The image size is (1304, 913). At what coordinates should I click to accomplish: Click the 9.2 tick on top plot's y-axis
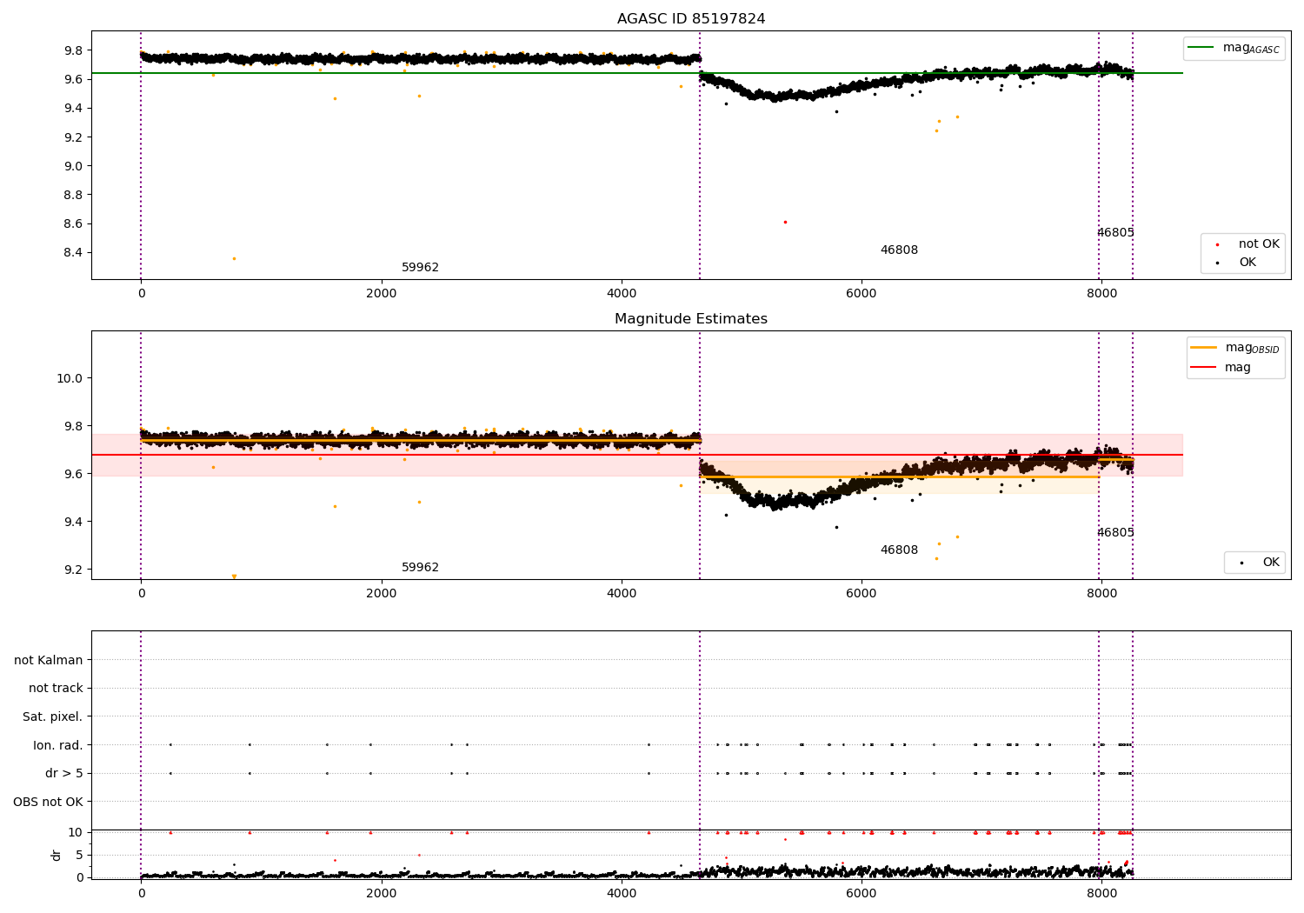tap(72, 137)
